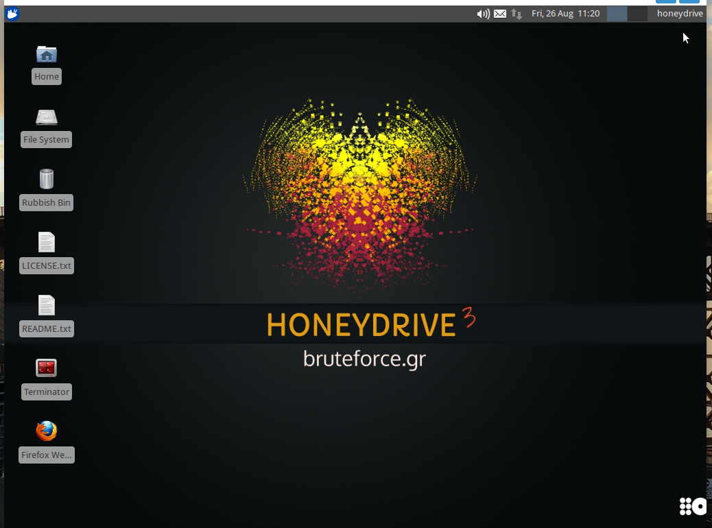Click the Firefox We... label text
The image size is (712, 528).
(x=46, y=455)
